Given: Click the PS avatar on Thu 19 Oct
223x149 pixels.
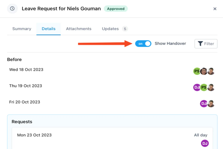Looking at the screenshot, I should click(x=204, y=88).
